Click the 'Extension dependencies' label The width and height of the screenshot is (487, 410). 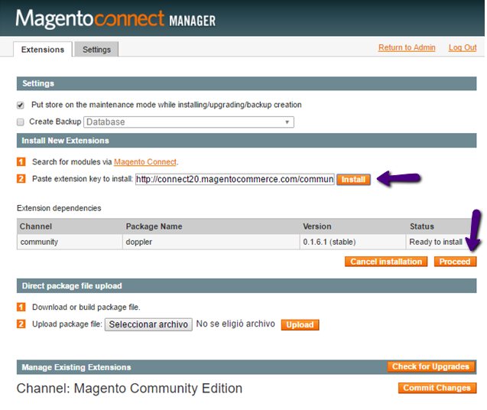59,208
